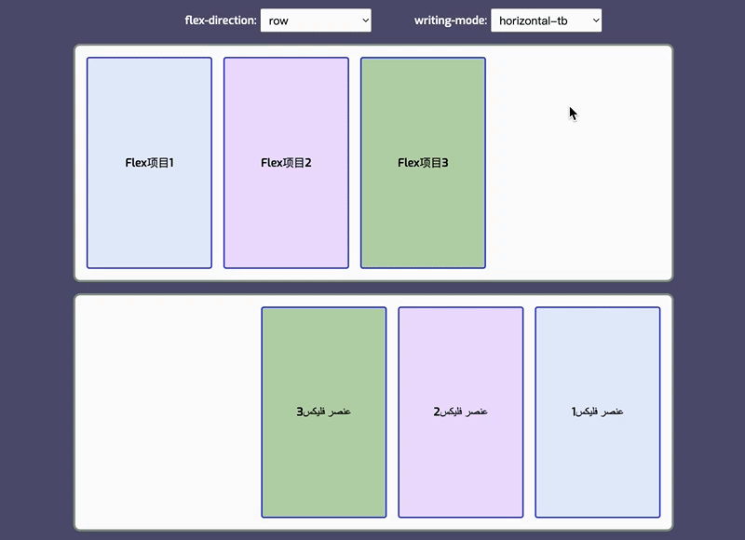Click the 'عنصر فليكس1' text in blue box

pyautogui.click(x=597, y=412)
